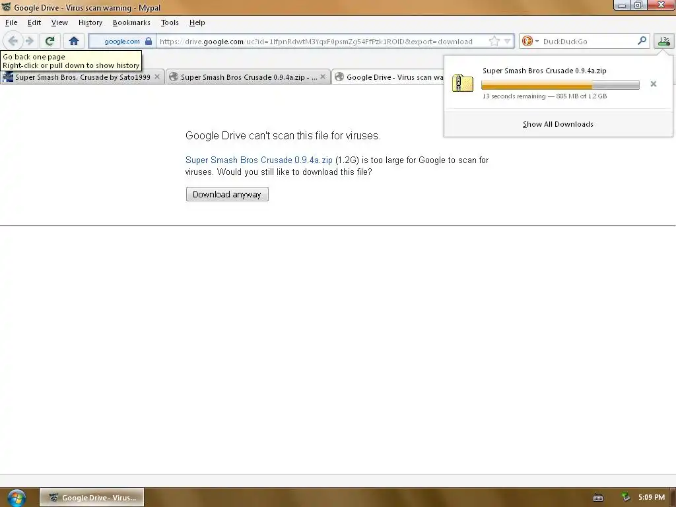Click the green tray icon beside the clock

click(x=626, y=497)
